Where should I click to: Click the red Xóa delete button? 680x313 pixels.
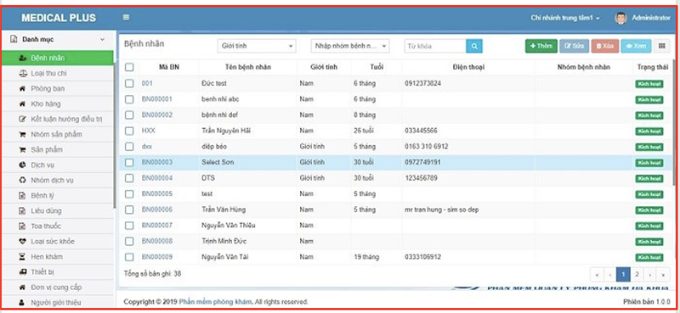pyautogui.click(x=605, y=46)
